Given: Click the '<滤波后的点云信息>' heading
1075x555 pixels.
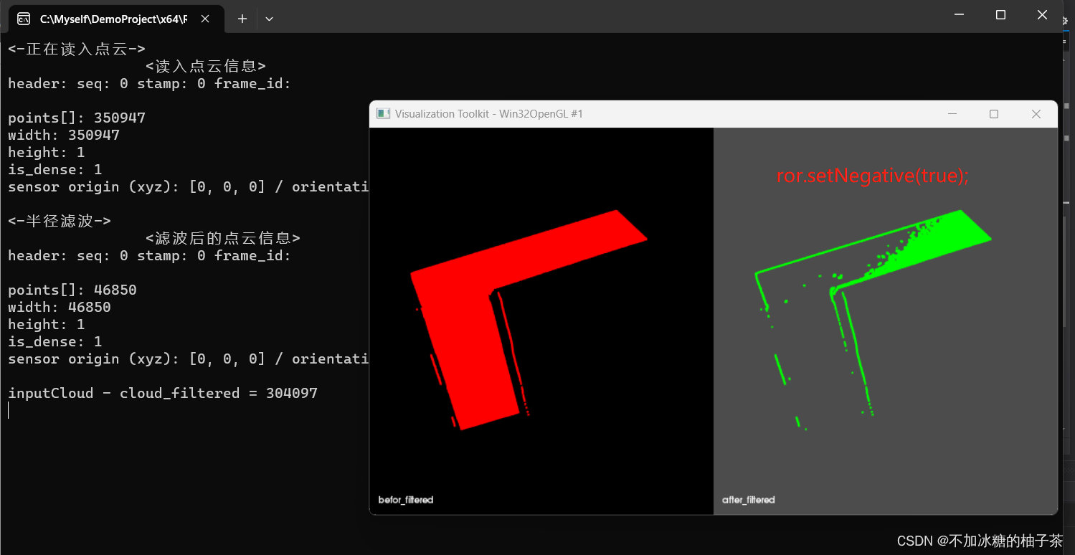Looking at the screenshot, I should (x=223, y=239).
